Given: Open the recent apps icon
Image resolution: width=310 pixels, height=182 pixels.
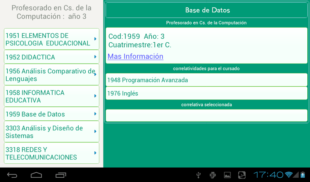Looking at the screenshot, I should click(x=61, y=175).
